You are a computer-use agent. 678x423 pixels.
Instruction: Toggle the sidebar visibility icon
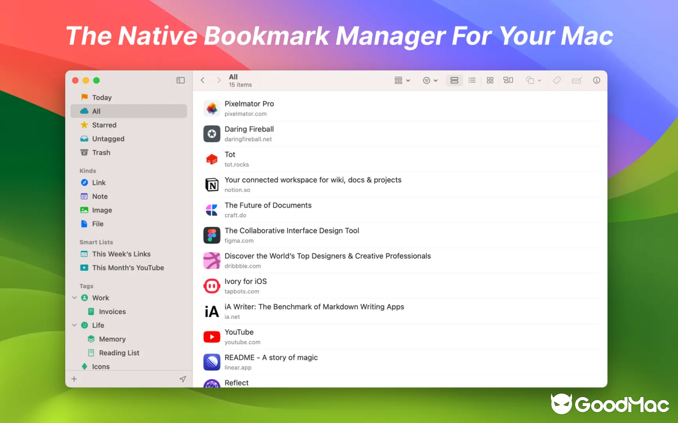(x=180, y=80)
